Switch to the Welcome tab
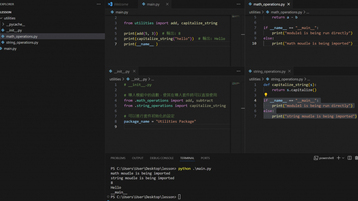 coord(121,4)
